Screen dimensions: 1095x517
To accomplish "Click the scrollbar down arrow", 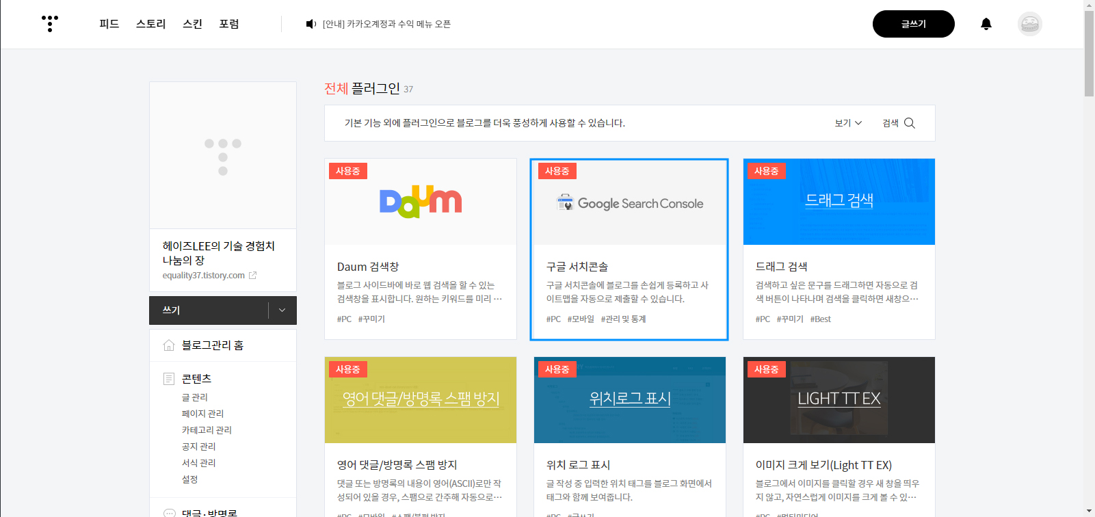I will [1089, 512].
